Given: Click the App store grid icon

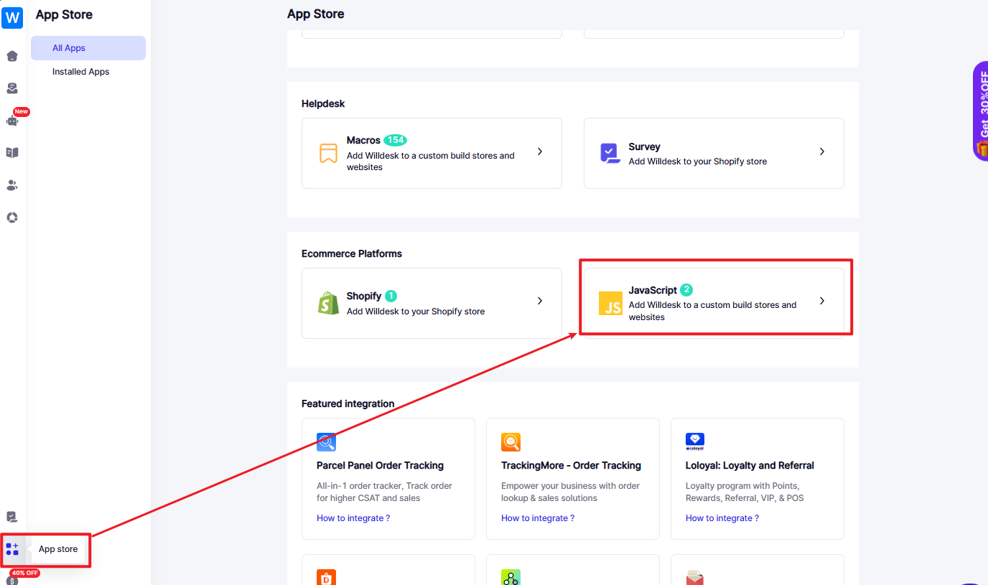Looking at the screenshot, I should coord(12,549).
